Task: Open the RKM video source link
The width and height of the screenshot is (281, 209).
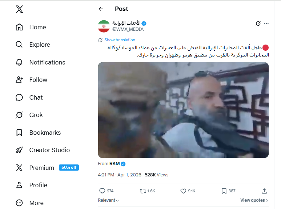Action: pos(115,164)
